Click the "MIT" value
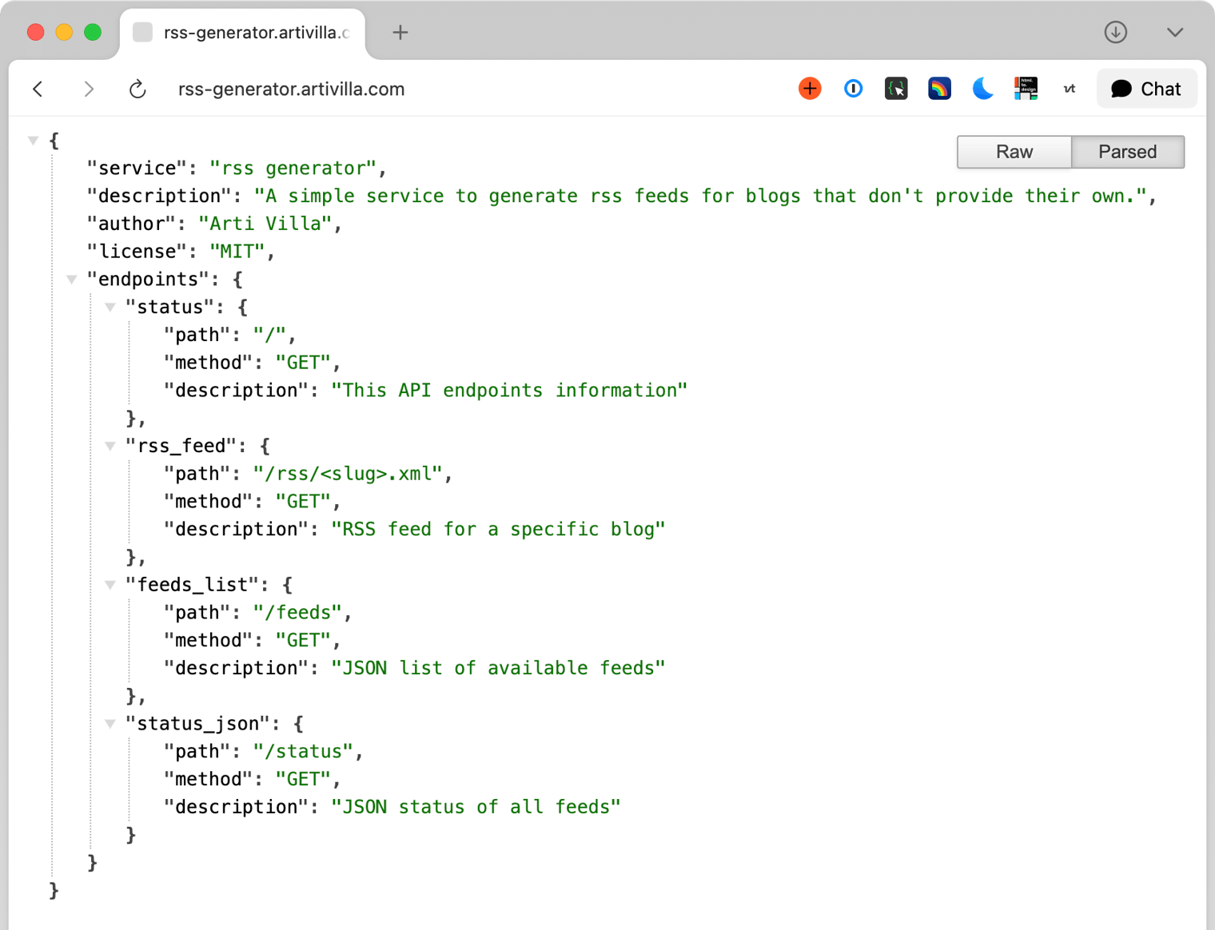Image resolution: width=1215 pixels, height=930 pixels. (237, 252)
